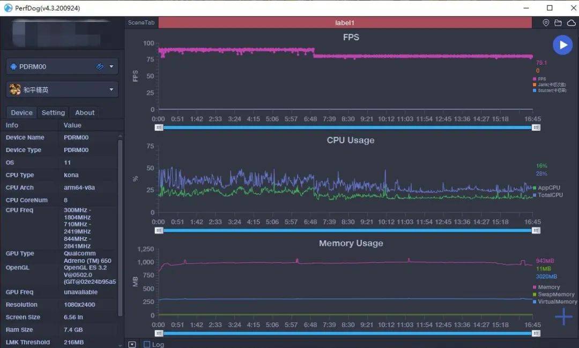579x348 pixels.
Task: Enable the Log checkbox
Action: (147, 344)
